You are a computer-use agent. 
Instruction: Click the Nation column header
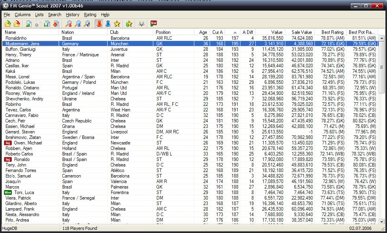click(68, 32)
